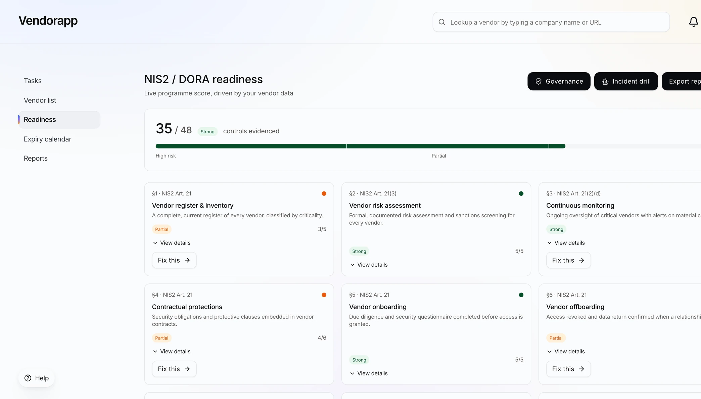The image size is (701, 399).
Task: Expand View details for Vendor onboarding
Action: 369,373
